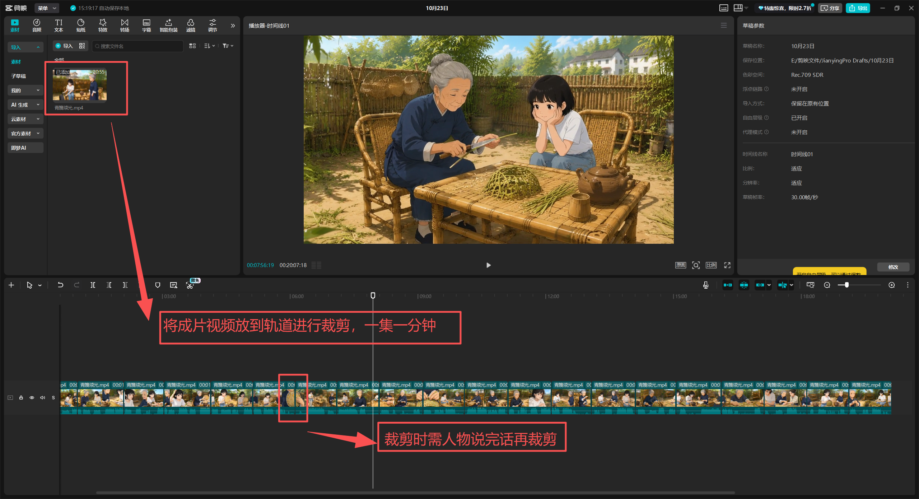Image resolution: width=919 pixels, height=499 pixels.
Task: Open the 滤镜 filters panel
Action: point(191,25)
